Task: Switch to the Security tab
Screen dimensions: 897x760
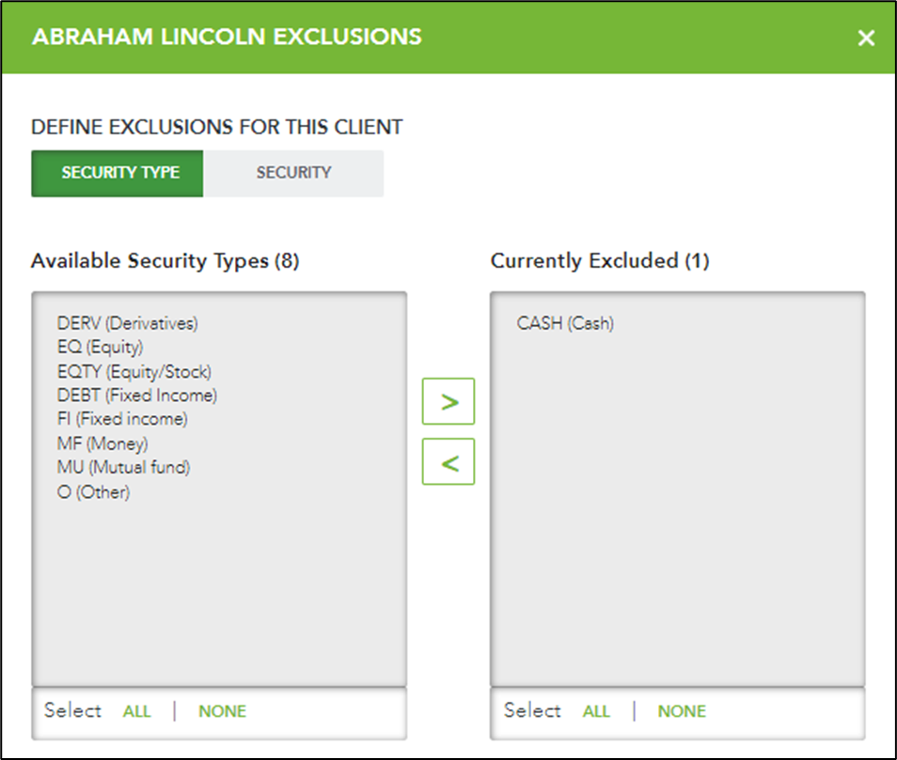Action: click(293, 173)
